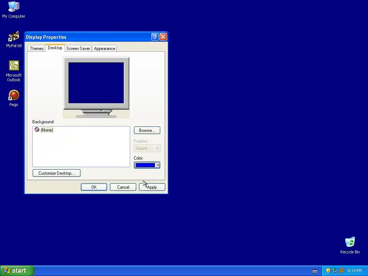Click the Browse... button
Image resolution: width=368 pixels, height=276 pixels.
pyautogui.click(x=147, y=130)
